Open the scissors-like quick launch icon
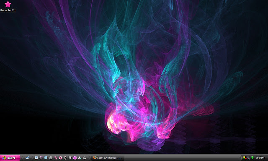 (41, 158)
